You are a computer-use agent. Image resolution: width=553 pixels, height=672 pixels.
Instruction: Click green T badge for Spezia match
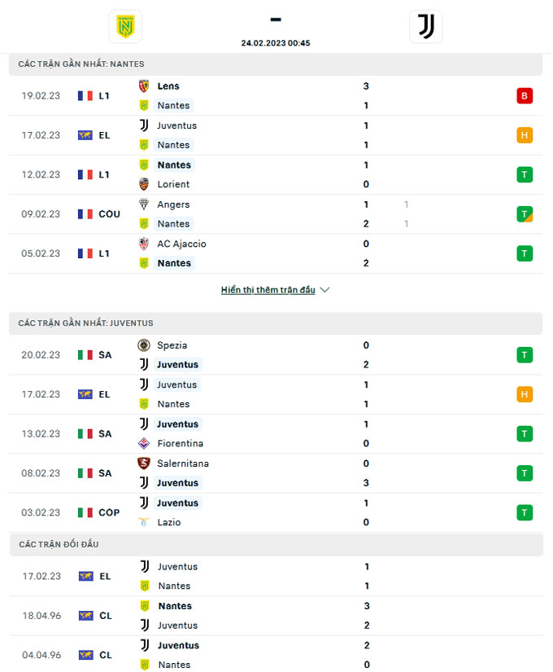point(525,355)
